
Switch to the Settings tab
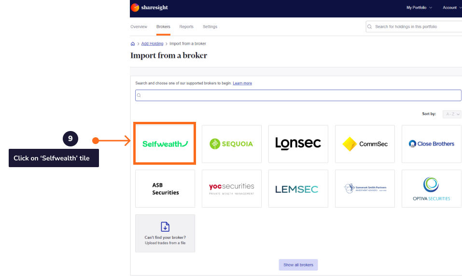point(210,27)
